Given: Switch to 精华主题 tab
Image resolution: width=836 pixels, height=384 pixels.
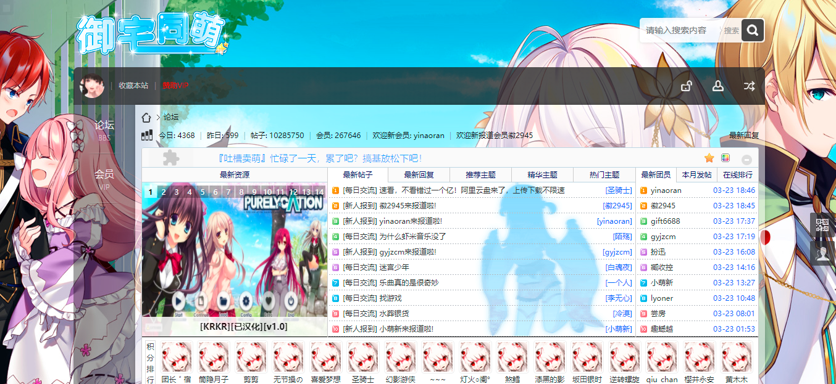Looking at the screenshot, I should [543, 175].
